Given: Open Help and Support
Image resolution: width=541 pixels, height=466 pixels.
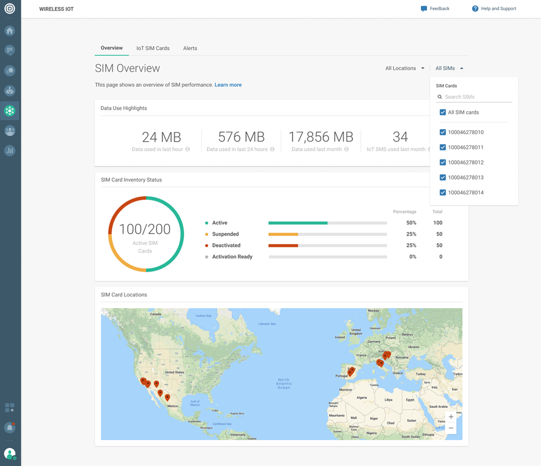Looking at the screenshot, I should [494, 9].
